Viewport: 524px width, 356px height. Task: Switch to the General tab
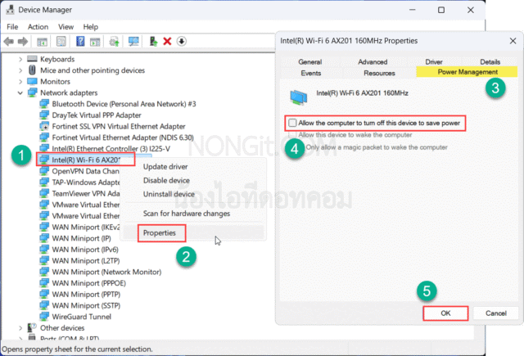pos(309,61)
